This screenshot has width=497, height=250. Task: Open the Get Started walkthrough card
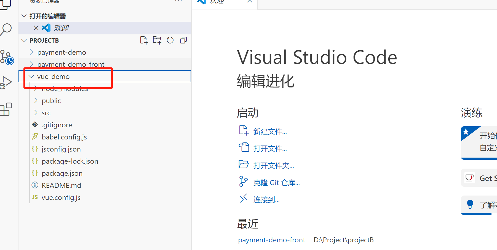tap(479, 178)
